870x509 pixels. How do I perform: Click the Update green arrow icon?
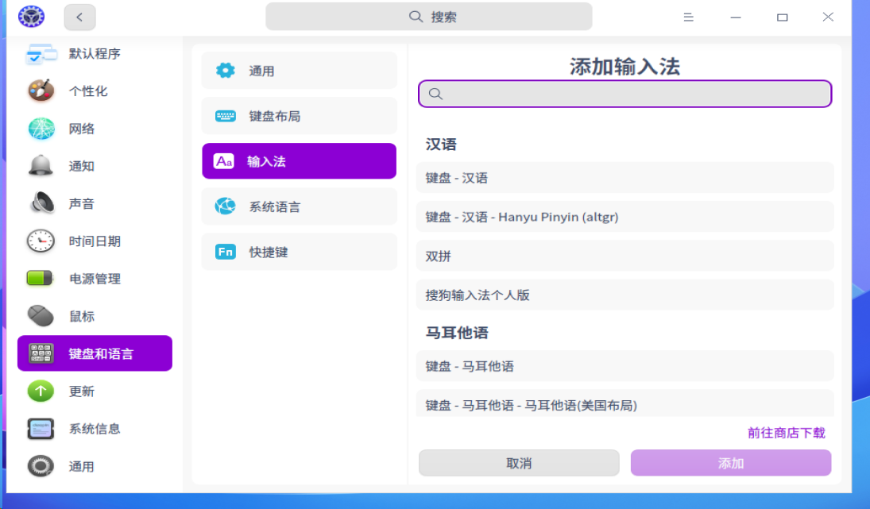tap(41, 391)
